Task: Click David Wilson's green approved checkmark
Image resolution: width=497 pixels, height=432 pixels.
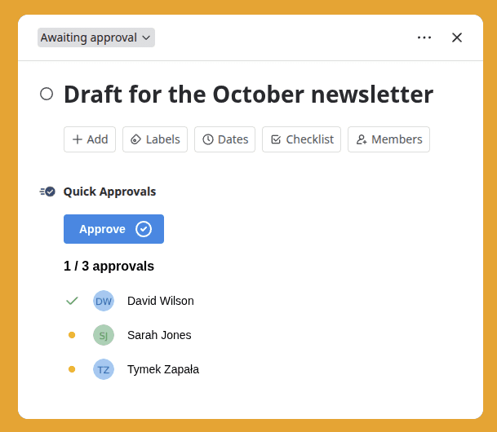Action: pyautogui.click(x=72, y=301)
